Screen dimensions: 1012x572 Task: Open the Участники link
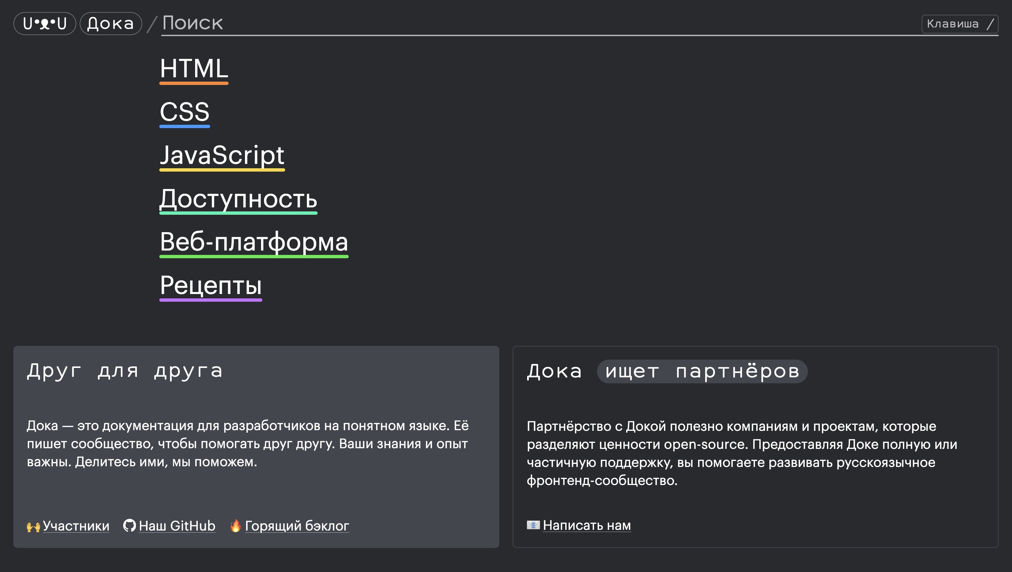coord(76,526)
